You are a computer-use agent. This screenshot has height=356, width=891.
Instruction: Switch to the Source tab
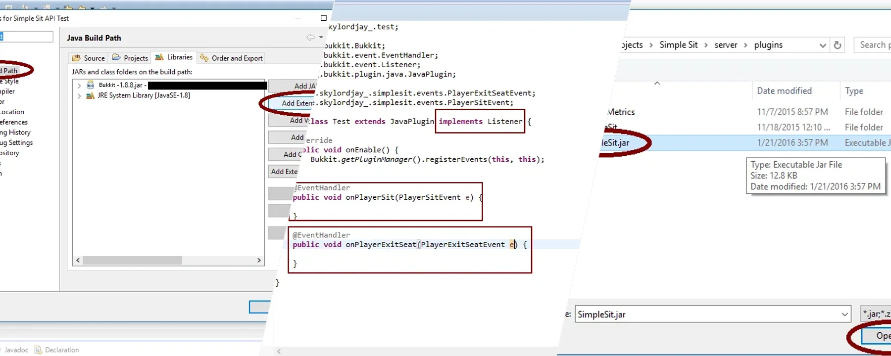89,58
